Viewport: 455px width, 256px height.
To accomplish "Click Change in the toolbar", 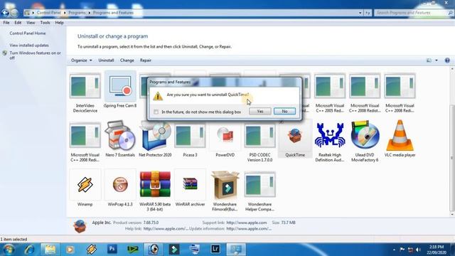I will coord(127,60).
